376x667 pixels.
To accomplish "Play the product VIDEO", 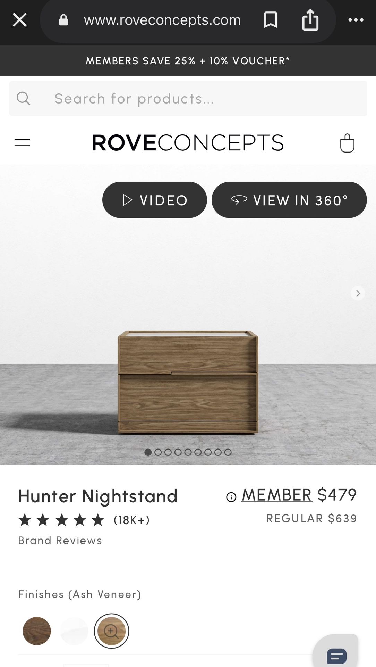I will tap(155, 200).
